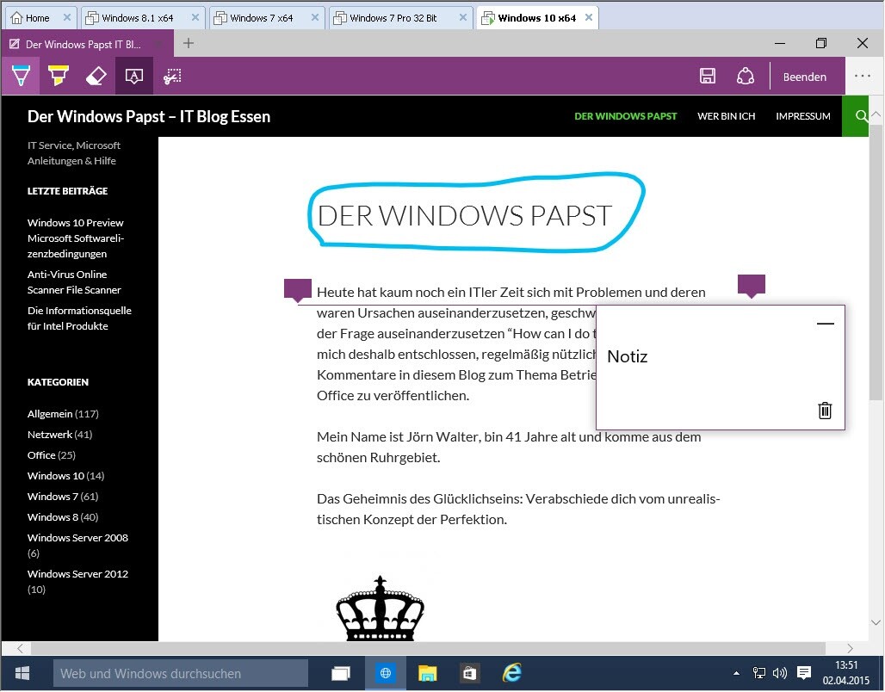Screen dimensions: 885x692
Task: Click the green search icon on site
Action: click(861, 116)
